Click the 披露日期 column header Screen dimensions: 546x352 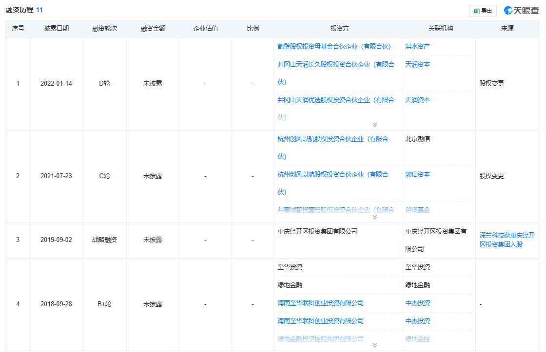[56, 29]
